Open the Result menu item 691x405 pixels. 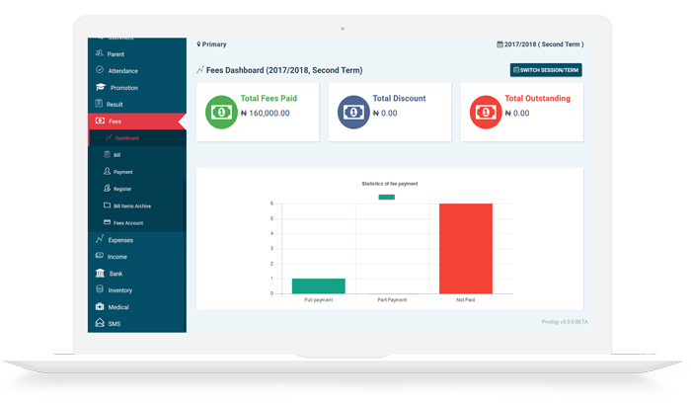click(x=115, y=104)
